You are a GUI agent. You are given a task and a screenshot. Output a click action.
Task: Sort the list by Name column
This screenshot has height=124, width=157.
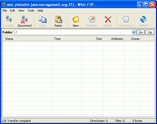click(27, 39)
